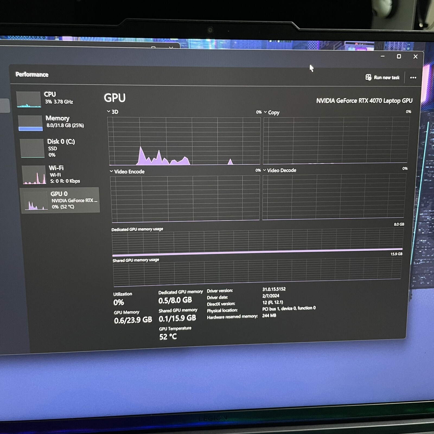Screen dimensions: 434x434
Task: Click the Run new task icon
Action: pyautogui.click(x=368, y=77)
